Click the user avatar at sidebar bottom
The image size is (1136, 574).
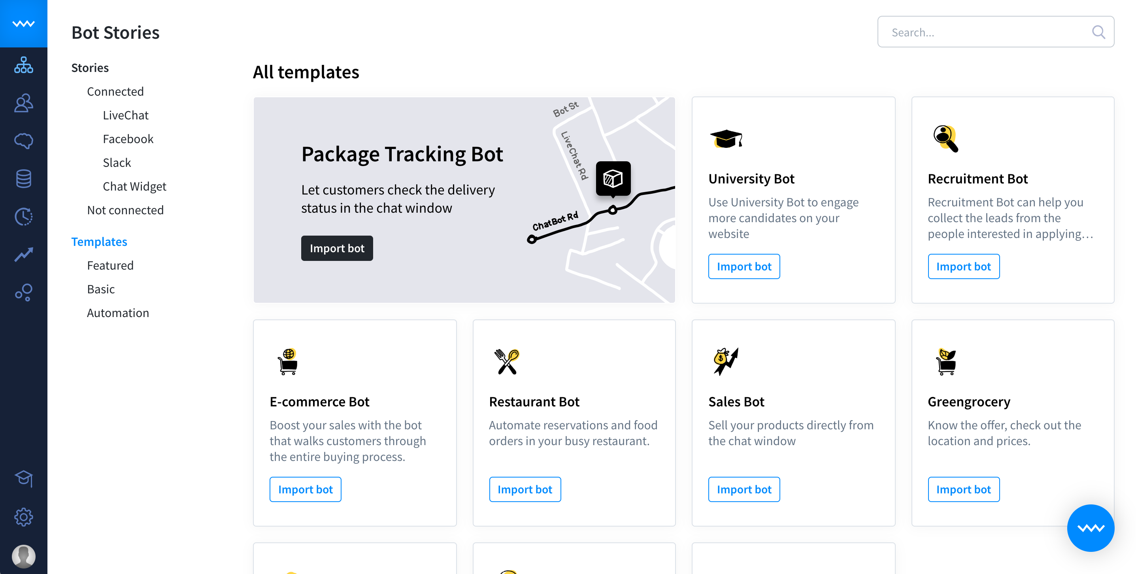click(23, 556)
